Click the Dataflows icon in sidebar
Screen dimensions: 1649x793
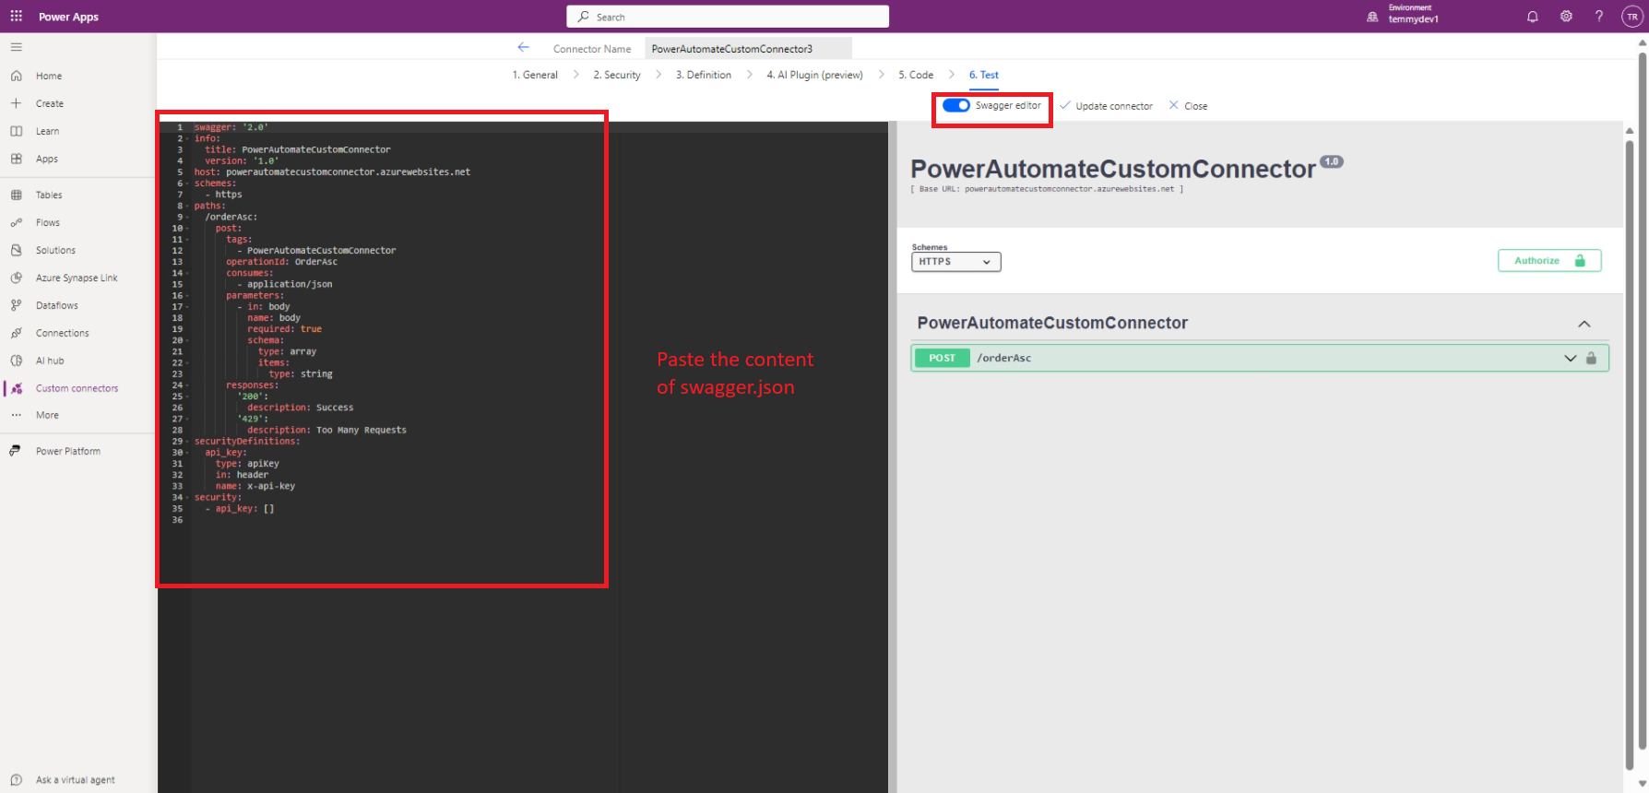pyautogui.click(x=17, y=305)
